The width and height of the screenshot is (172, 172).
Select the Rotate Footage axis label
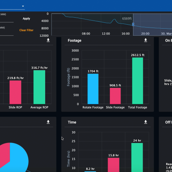(93, 107)
